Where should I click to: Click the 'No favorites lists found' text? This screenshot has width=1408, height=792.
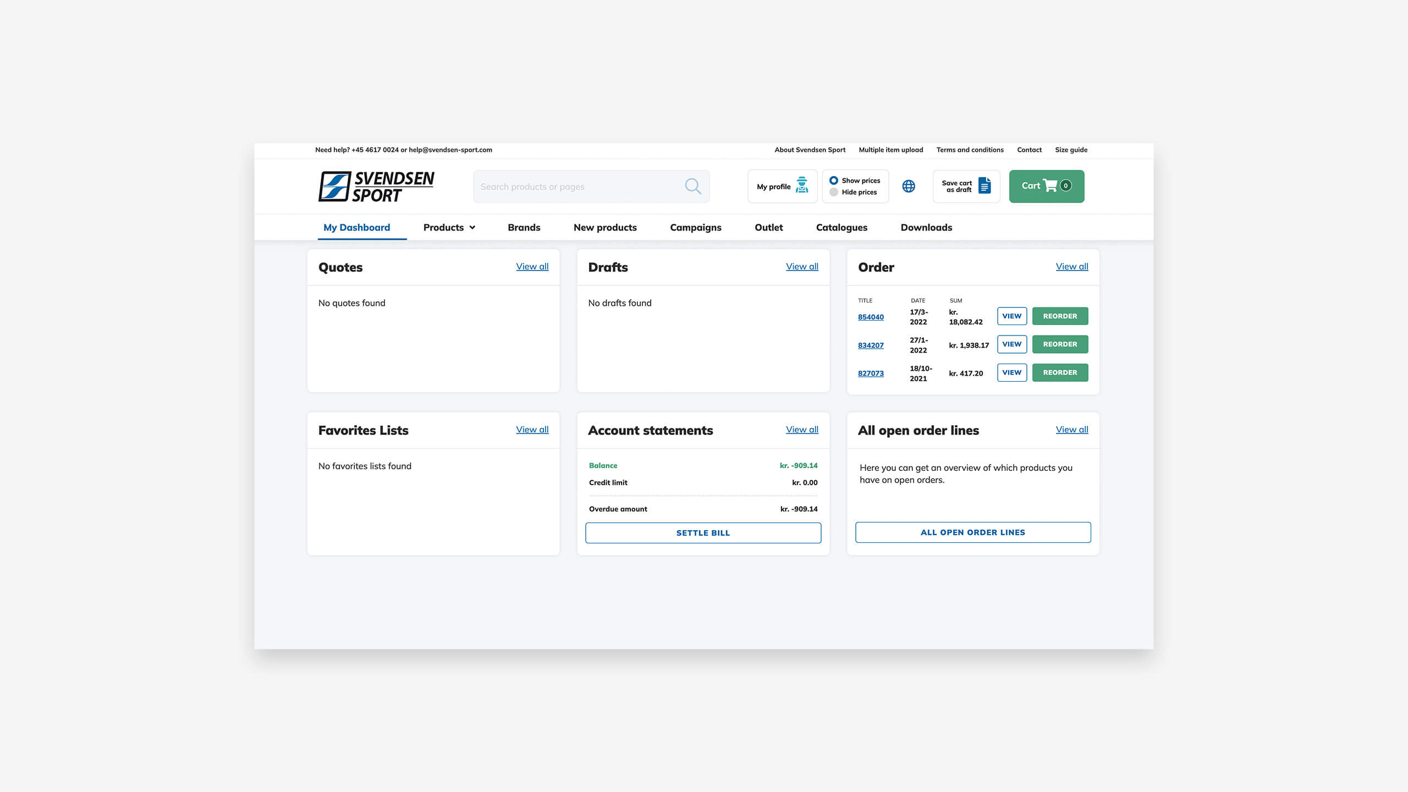tap(365, 466)
